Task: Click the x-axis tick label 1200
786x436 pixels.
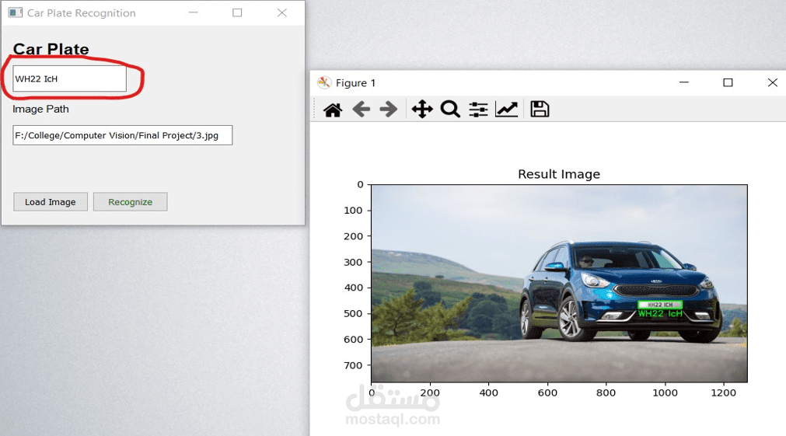Action: 723,393
